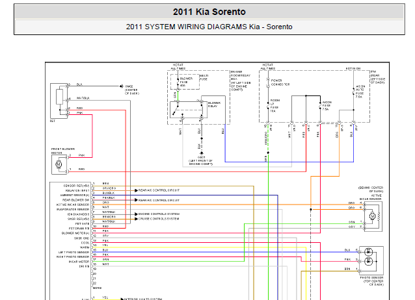Viewport: 415px width, 300px height.
Task: Click the Evaporator Sensor pin label
Action: click(74, 209)
